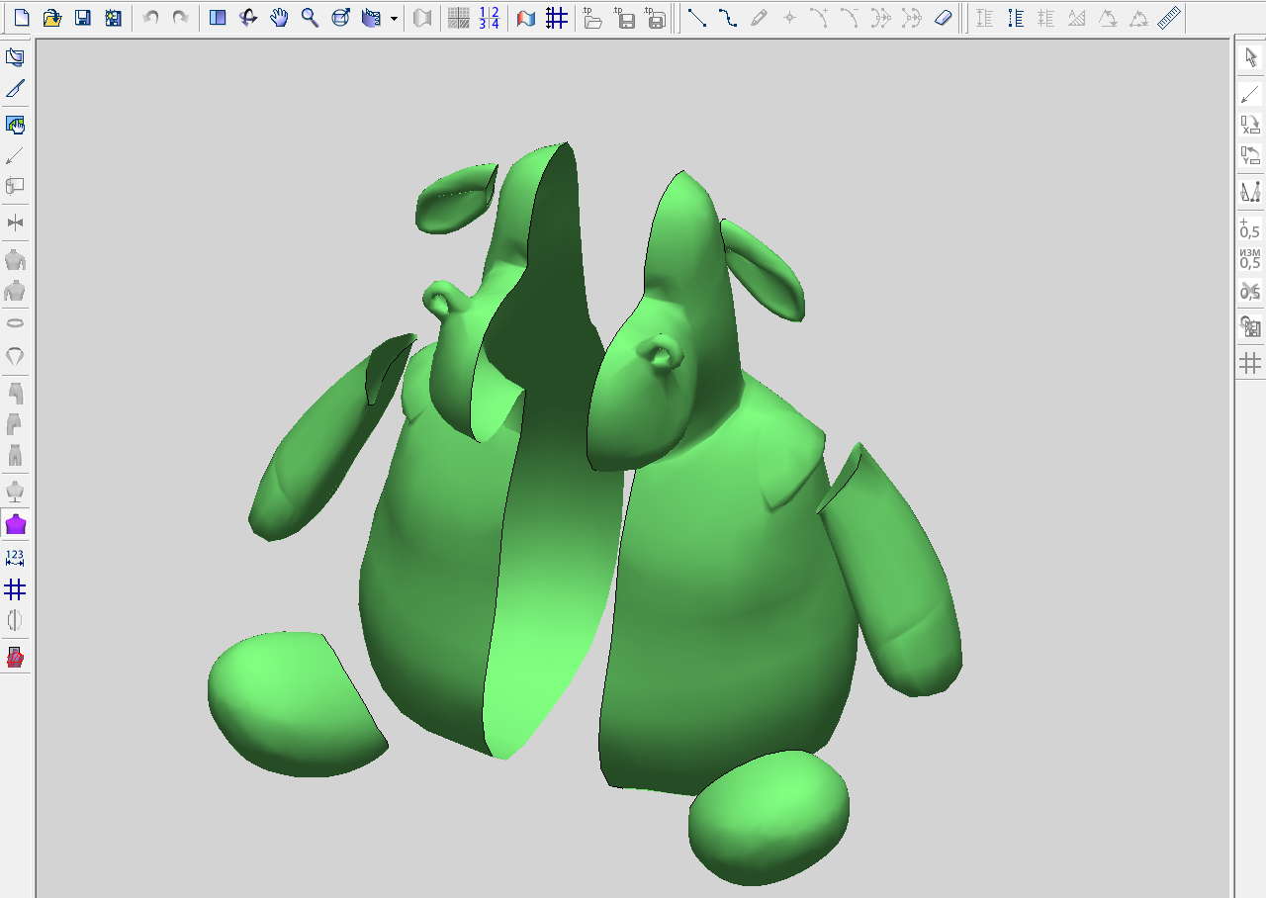Click the .tp save-as template icon
The width and height of the screenshot is (1266, 898).
pyautogui.click(x=656, y=18)
